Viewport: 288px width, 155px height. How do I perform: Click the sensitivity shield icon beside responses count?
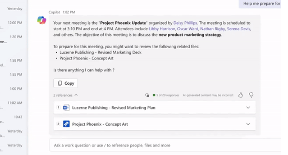point(147,95)
